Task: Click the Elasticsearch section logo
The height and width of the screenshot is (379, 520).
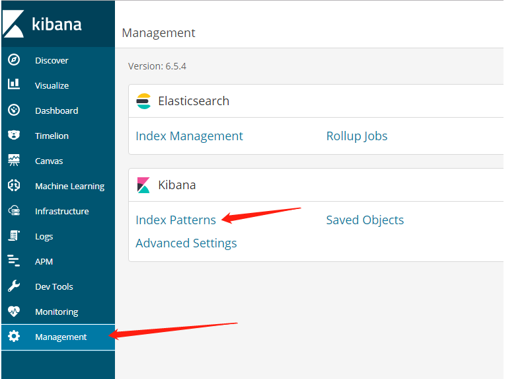Action: (143, 101)
